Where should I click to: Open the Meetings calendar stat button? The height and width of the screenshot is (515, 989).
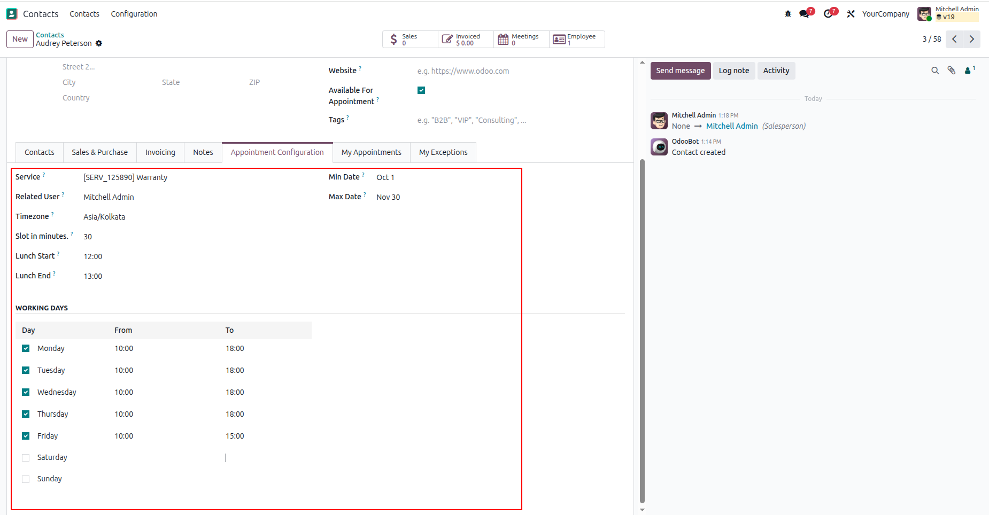[x=521, y=40]
